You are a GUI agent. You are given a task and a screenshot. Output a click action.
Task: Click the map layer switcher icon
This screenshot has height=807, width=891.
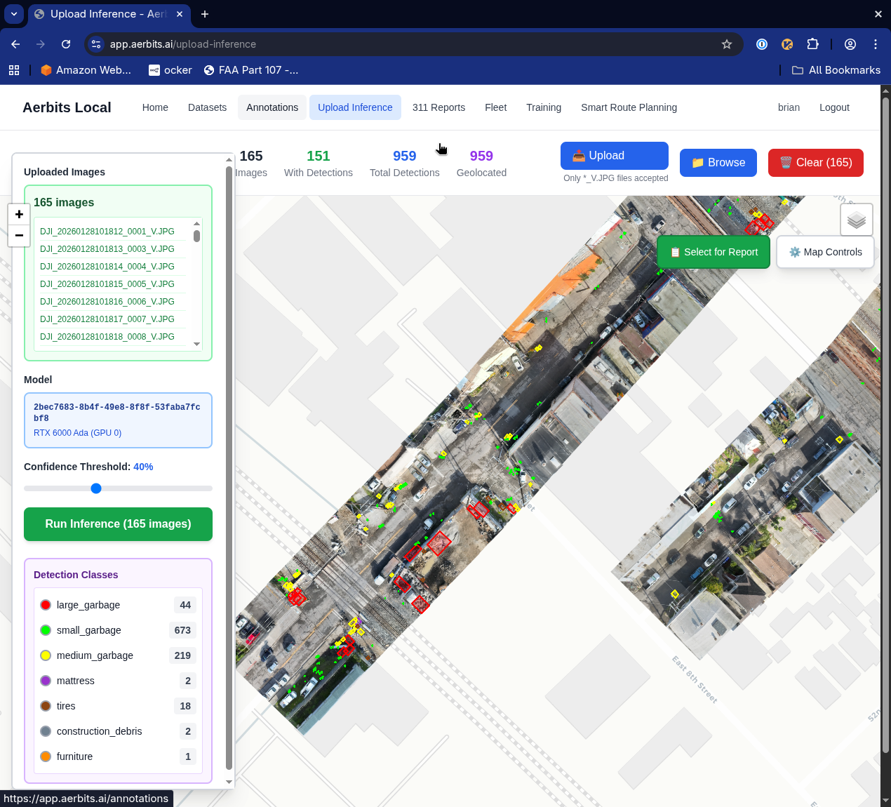click(x=857, y=220)
